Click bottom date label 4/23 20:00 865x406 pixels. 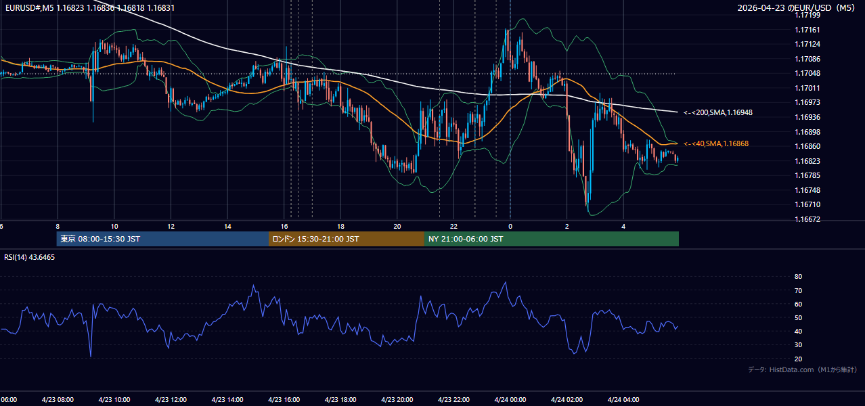click(397, 400)
